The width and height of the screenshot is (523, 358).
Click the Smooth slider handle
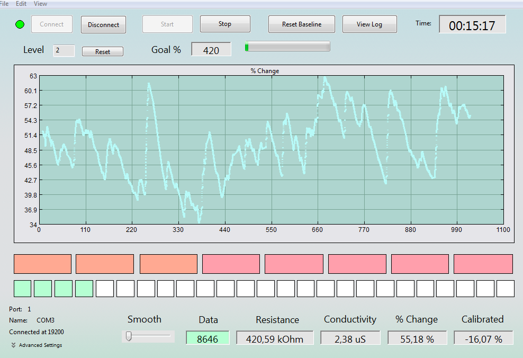(129, 336)
